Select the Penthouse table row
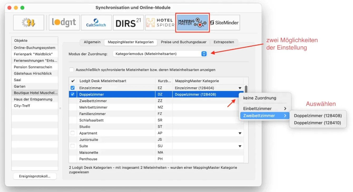This screenshot has height=192, width=353. 156,159
